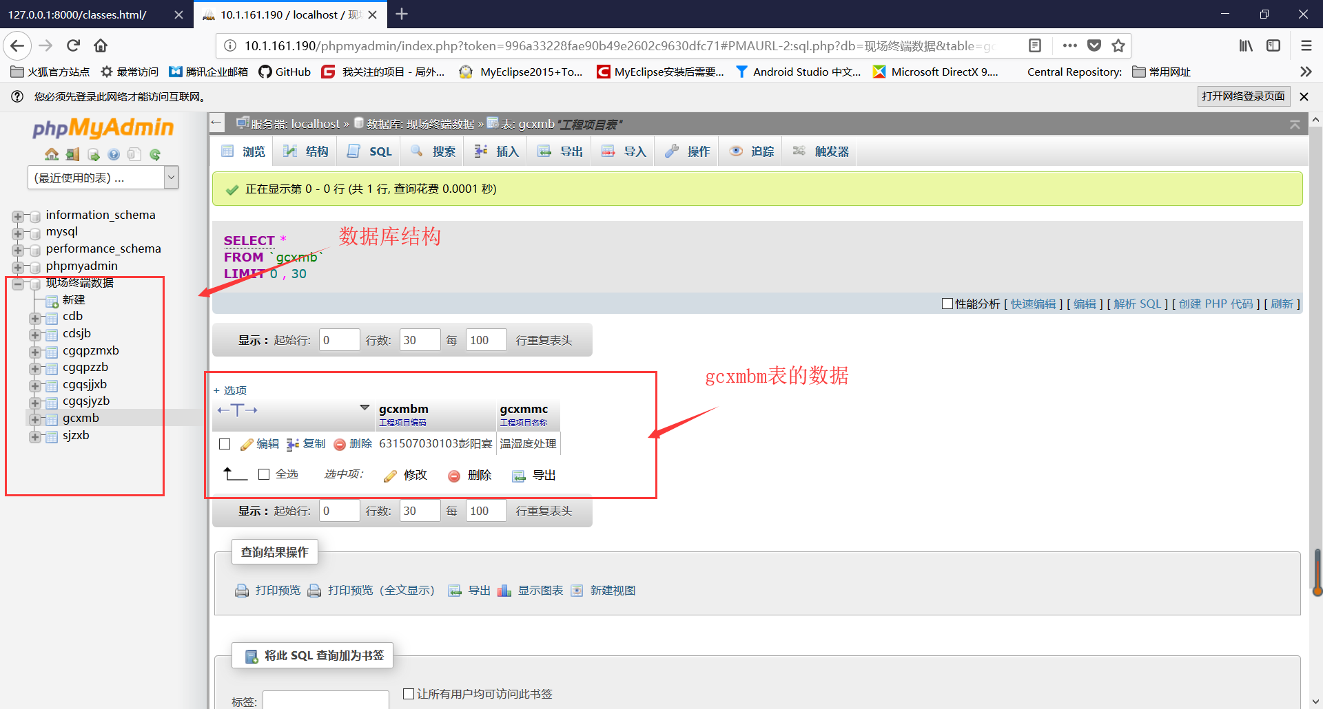Expand phpmyadmin database node
Viewport: 1323px width, 709px height.
(18, 267)
